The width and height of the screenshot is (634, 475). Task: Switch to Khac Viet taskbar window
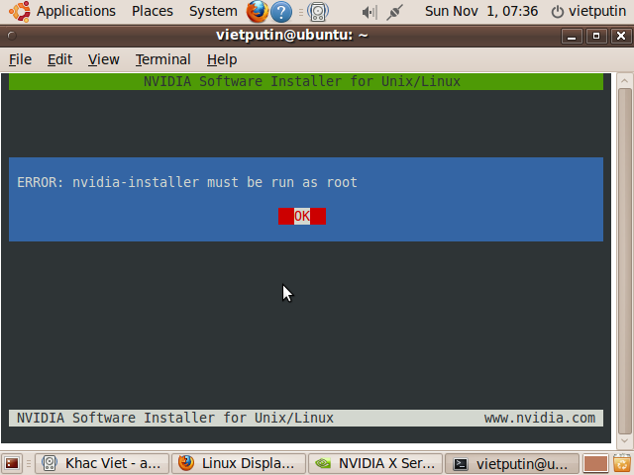click(x=102, y=463)
